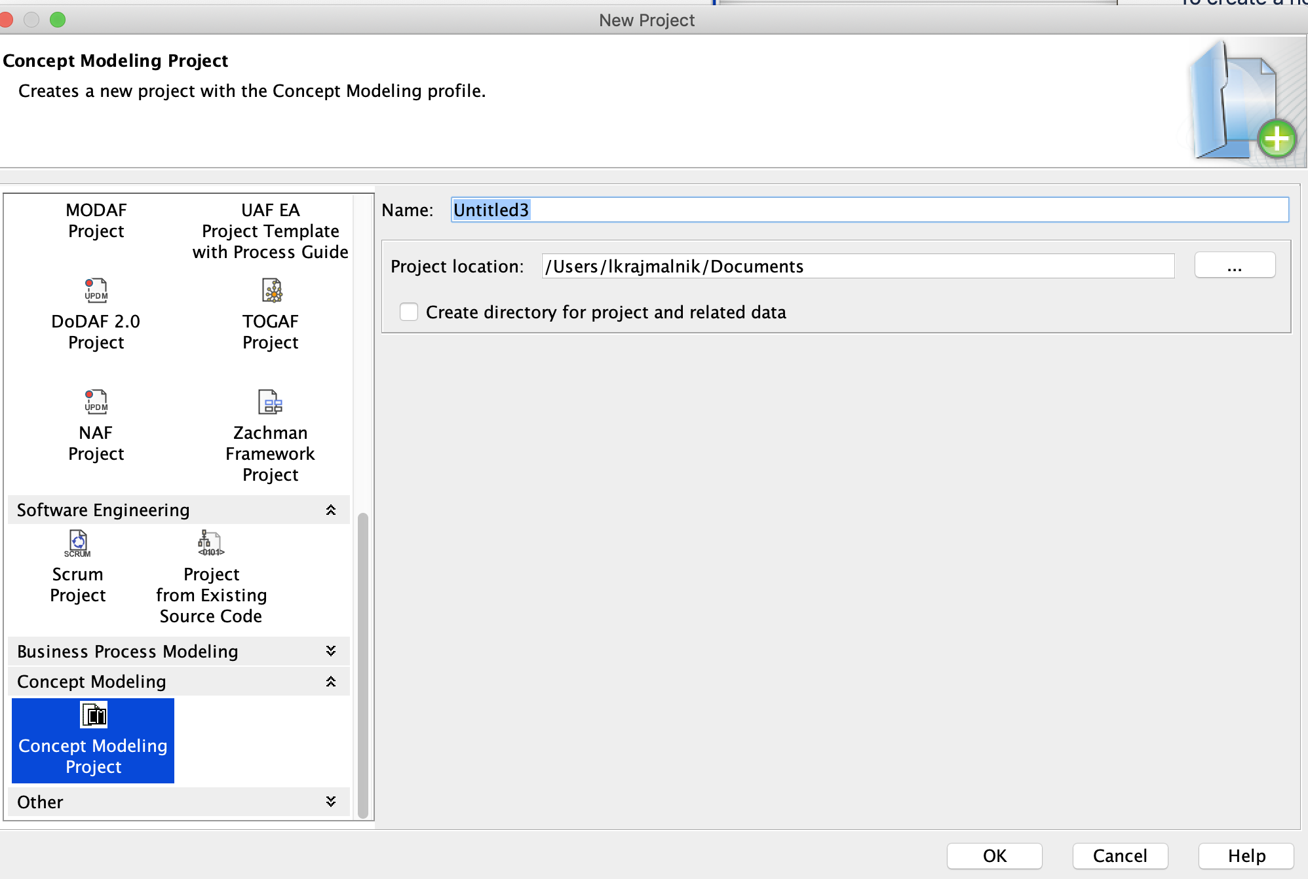Choose UAF EA Project Template with Process Guide
This screenshot has width=1308, height=879.
[x=270, y=231]
